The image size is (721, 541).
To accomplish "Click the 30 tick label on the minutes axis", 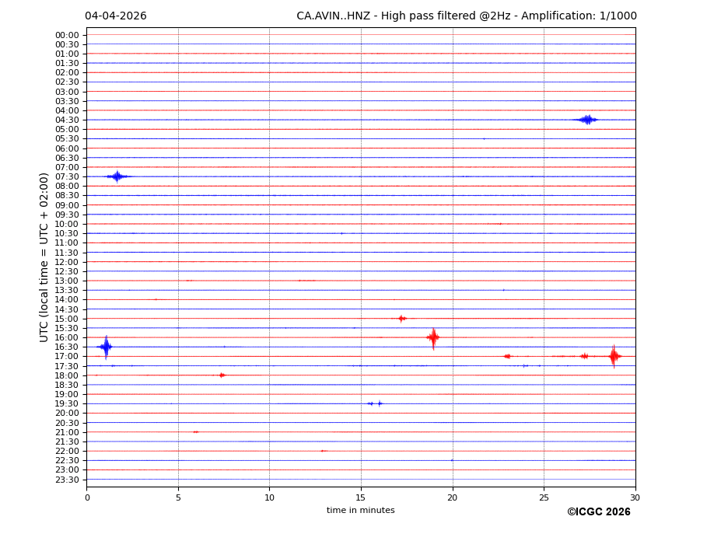I will click(635, 497).
